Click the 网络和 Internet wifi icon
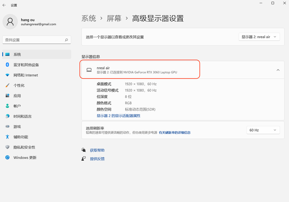This screenshot has height=202, width=289. [x=7, y=75]
